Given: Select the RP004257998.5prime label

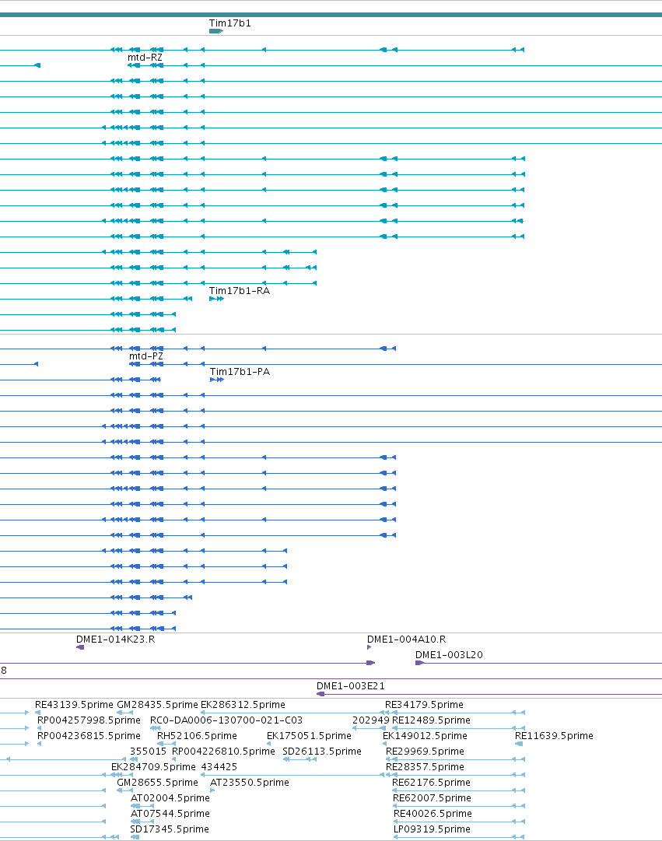Looking at the screenshot, I should pos(89,720).
